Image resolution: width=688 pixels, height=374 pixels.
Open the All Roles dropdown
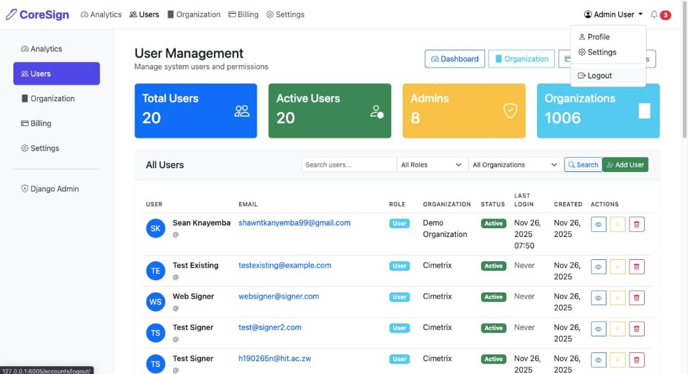coord(432,165)
